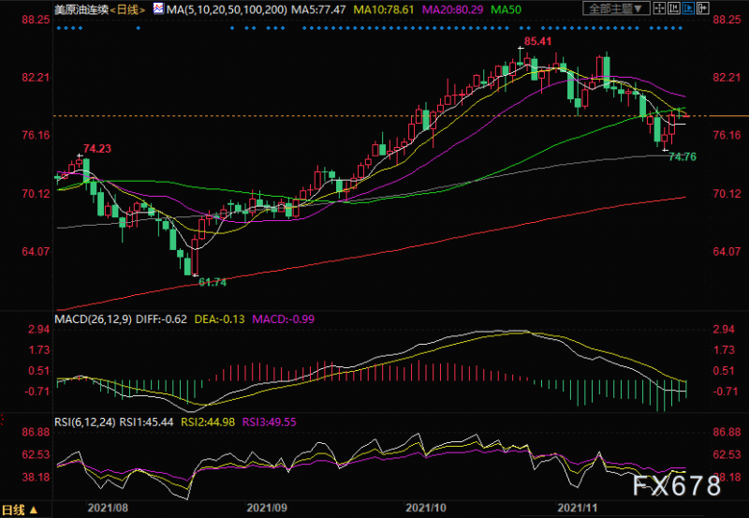Screen dimensions: 749x518
Task: Click the 2021/10 date axis label
Action: (x=426, y=508)
